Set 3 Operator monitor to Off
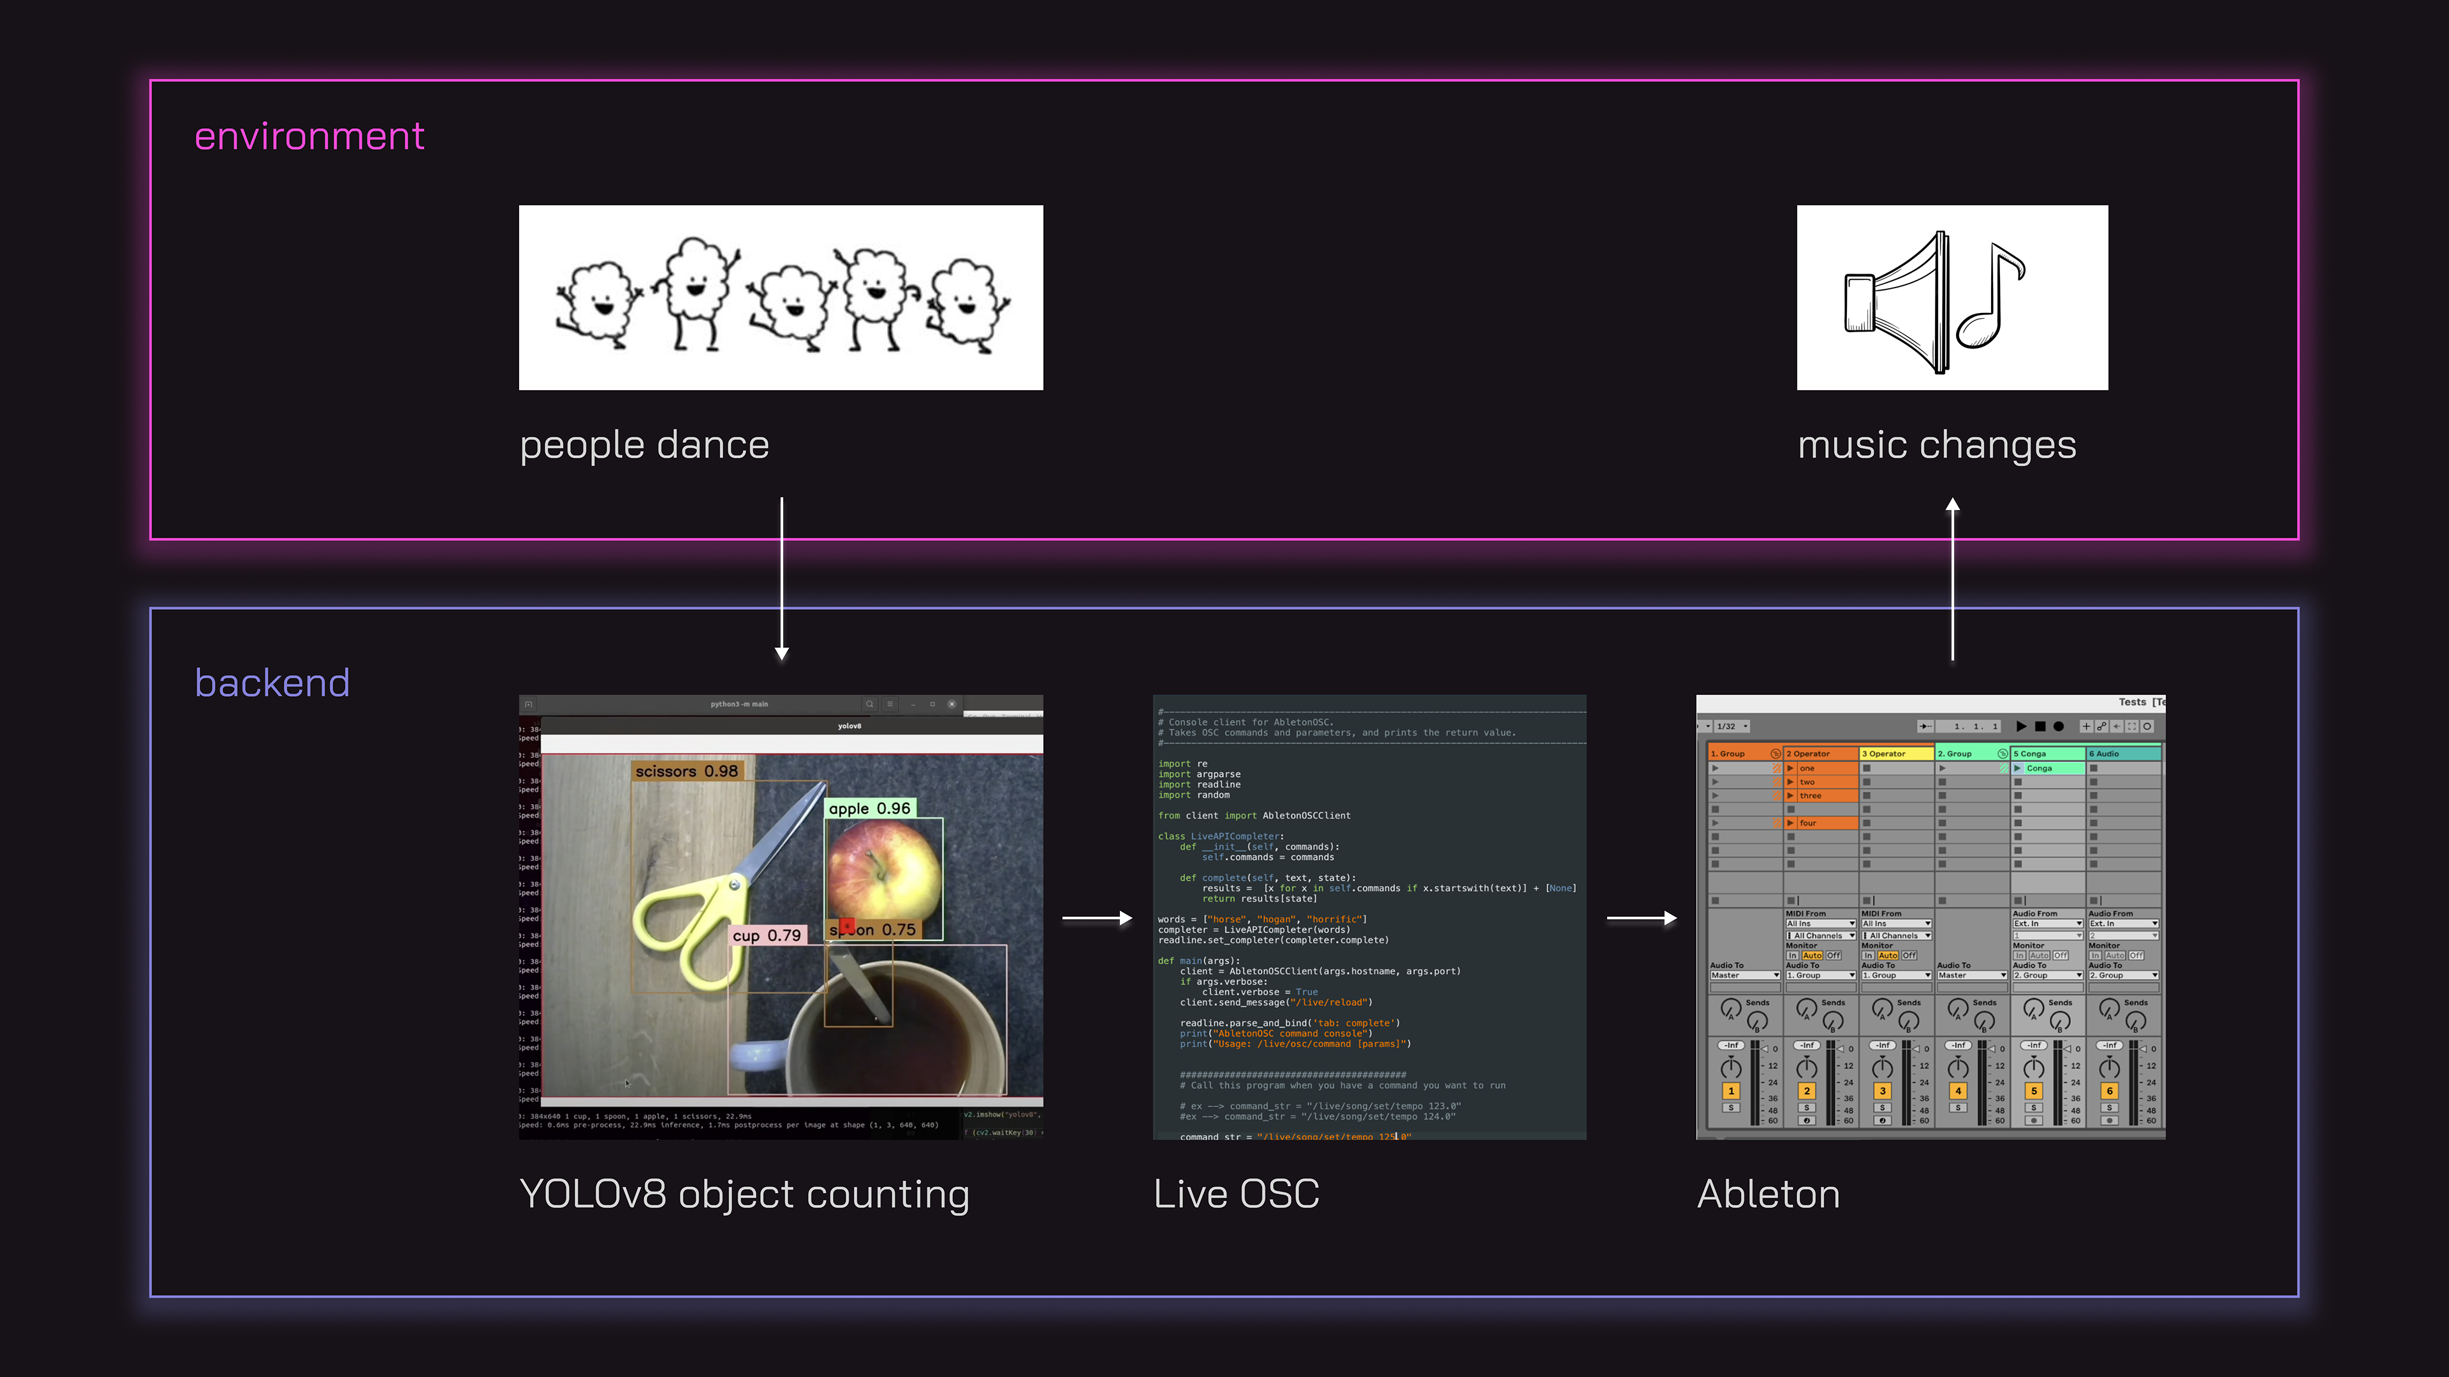Screen dimensions: 2449x1377 tap(1909, 955)
